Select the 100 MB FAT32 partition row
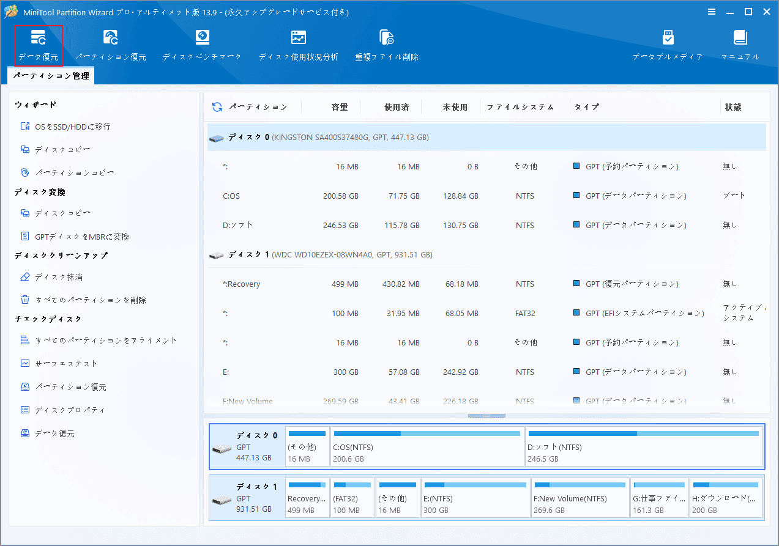Image resolution: width=779 pixels, height=546 pixels. [486, 314]
